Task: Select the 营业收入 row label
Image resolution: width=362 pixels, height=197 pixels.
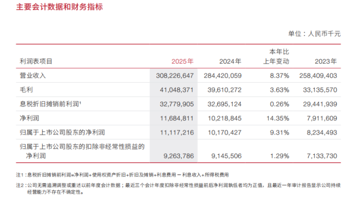Action: pyautogui.click(x=32, y=76)
